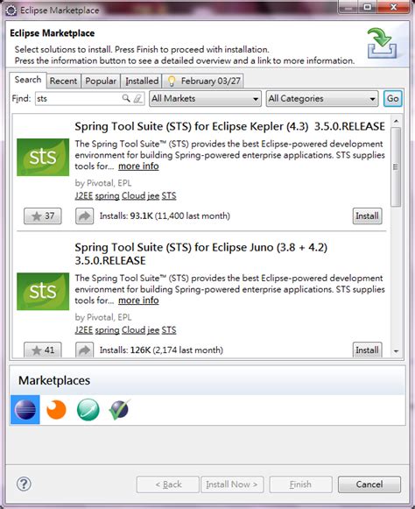
Task: Click J2EE tag under Kepler STS
Action: [84, 195]
